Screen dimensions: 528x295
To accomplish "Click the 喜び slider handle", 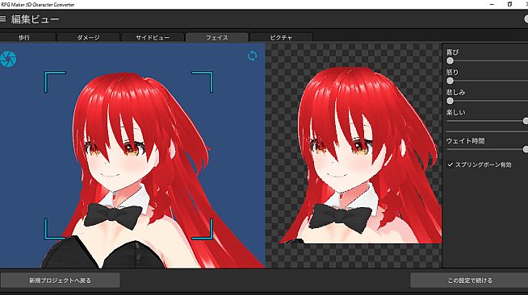I will [x=450, y=60].
